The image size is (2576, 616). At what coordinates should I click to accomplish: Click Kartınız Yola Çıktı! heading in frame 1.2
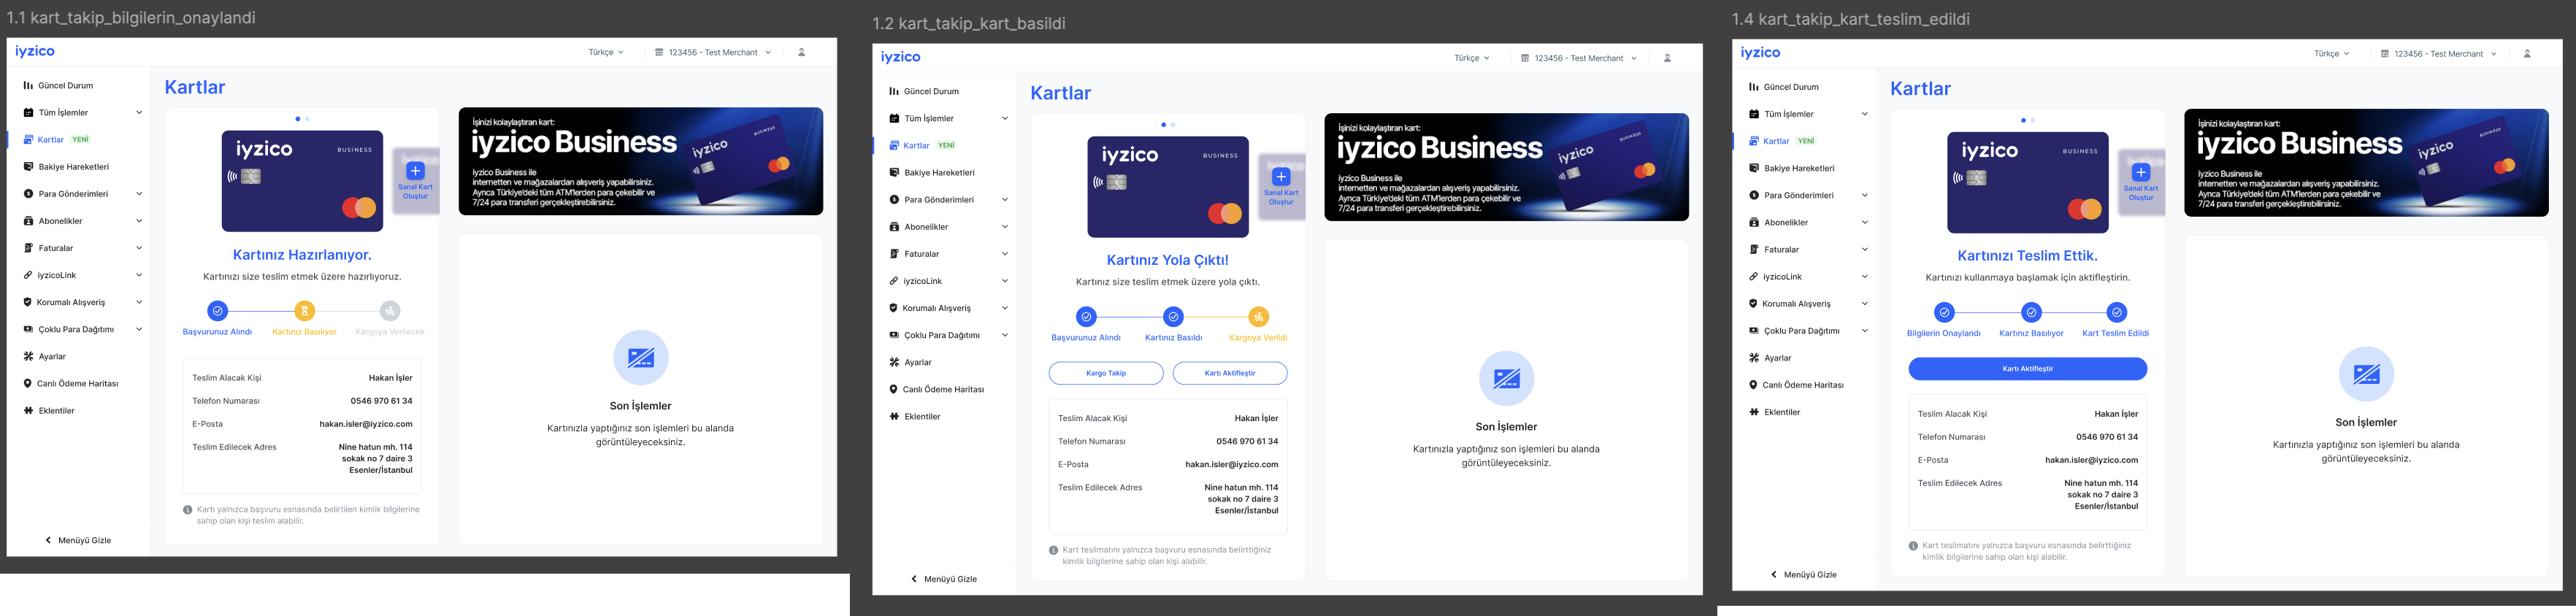tap(1167, 260)
